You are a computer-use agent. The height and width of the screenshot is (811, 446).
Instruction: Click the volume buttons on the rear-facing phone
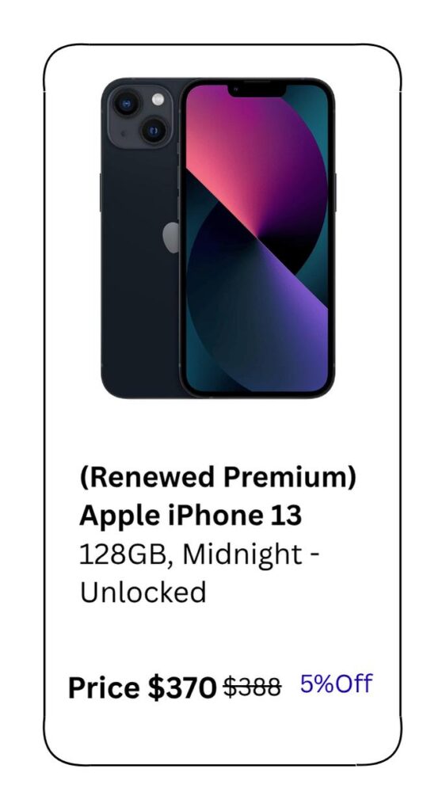[x=101, y=192]
